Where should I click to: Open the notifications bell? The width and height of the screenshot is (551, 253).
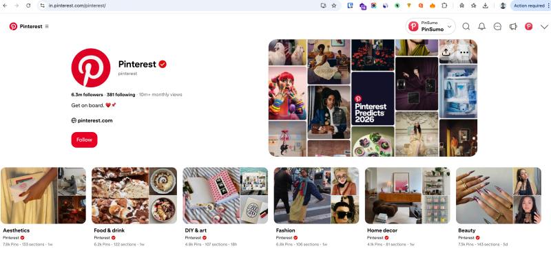pyautogui.click(x=481, y=26)
